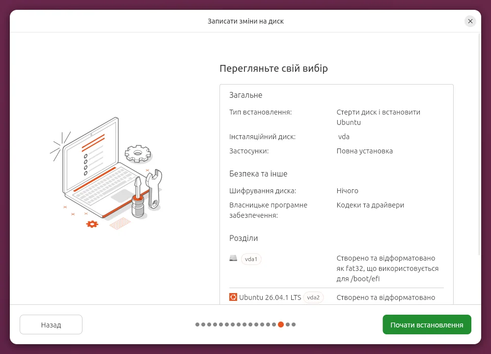Click the label Тип встановлення:
Image resolution: width=491 pixels, height=354 pixels.
click(x=261, y=112)
